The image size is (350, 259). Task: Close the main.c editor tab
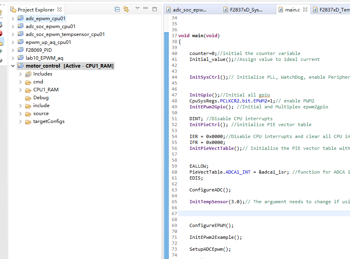(x=305, y=9)
